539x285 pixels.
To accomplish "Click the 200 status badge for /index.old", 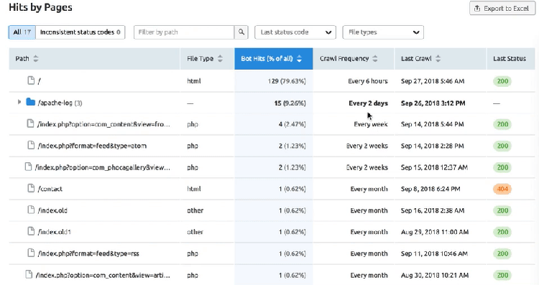I will (502, 210).
